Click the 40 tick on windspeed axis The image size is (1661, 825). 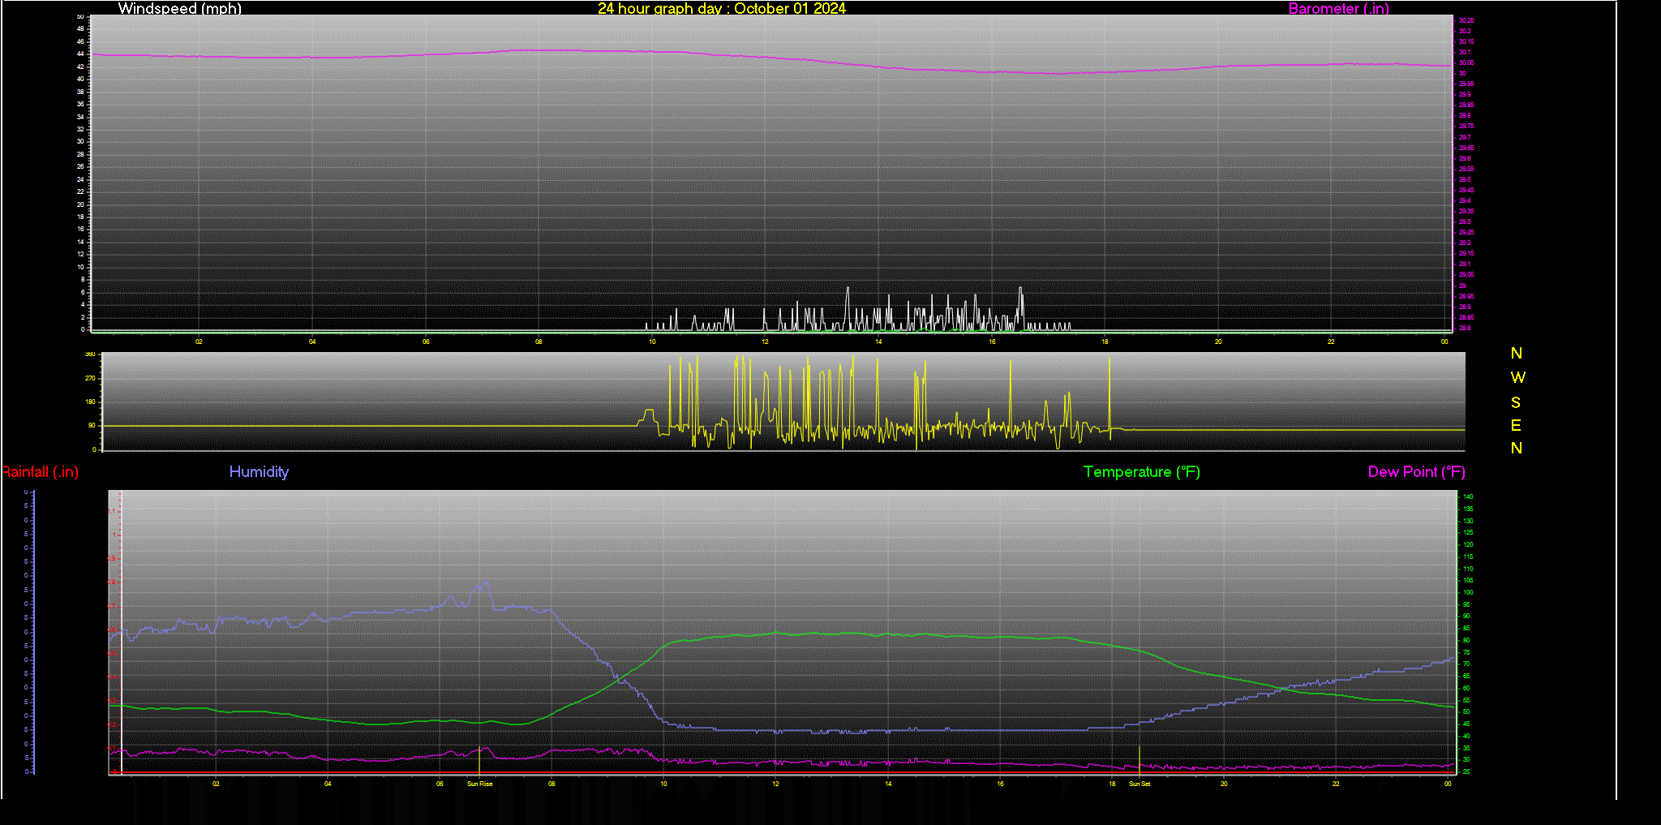pos(80,79)
